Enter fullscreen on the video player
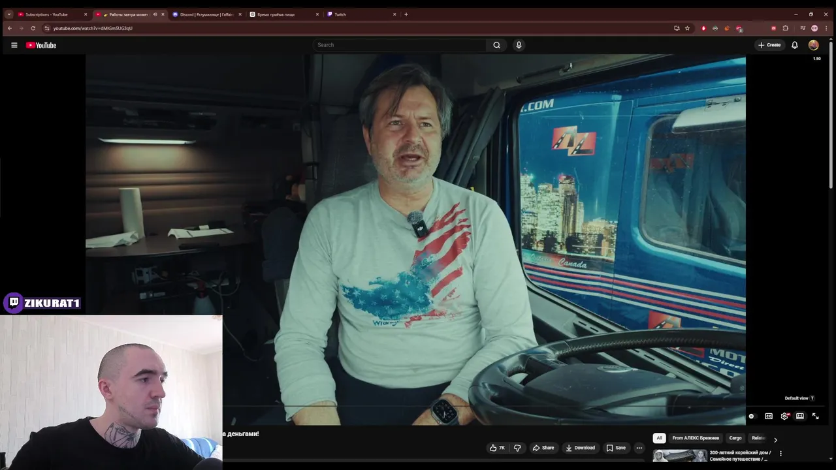This screenshot has height=470, width=836. 815,416
